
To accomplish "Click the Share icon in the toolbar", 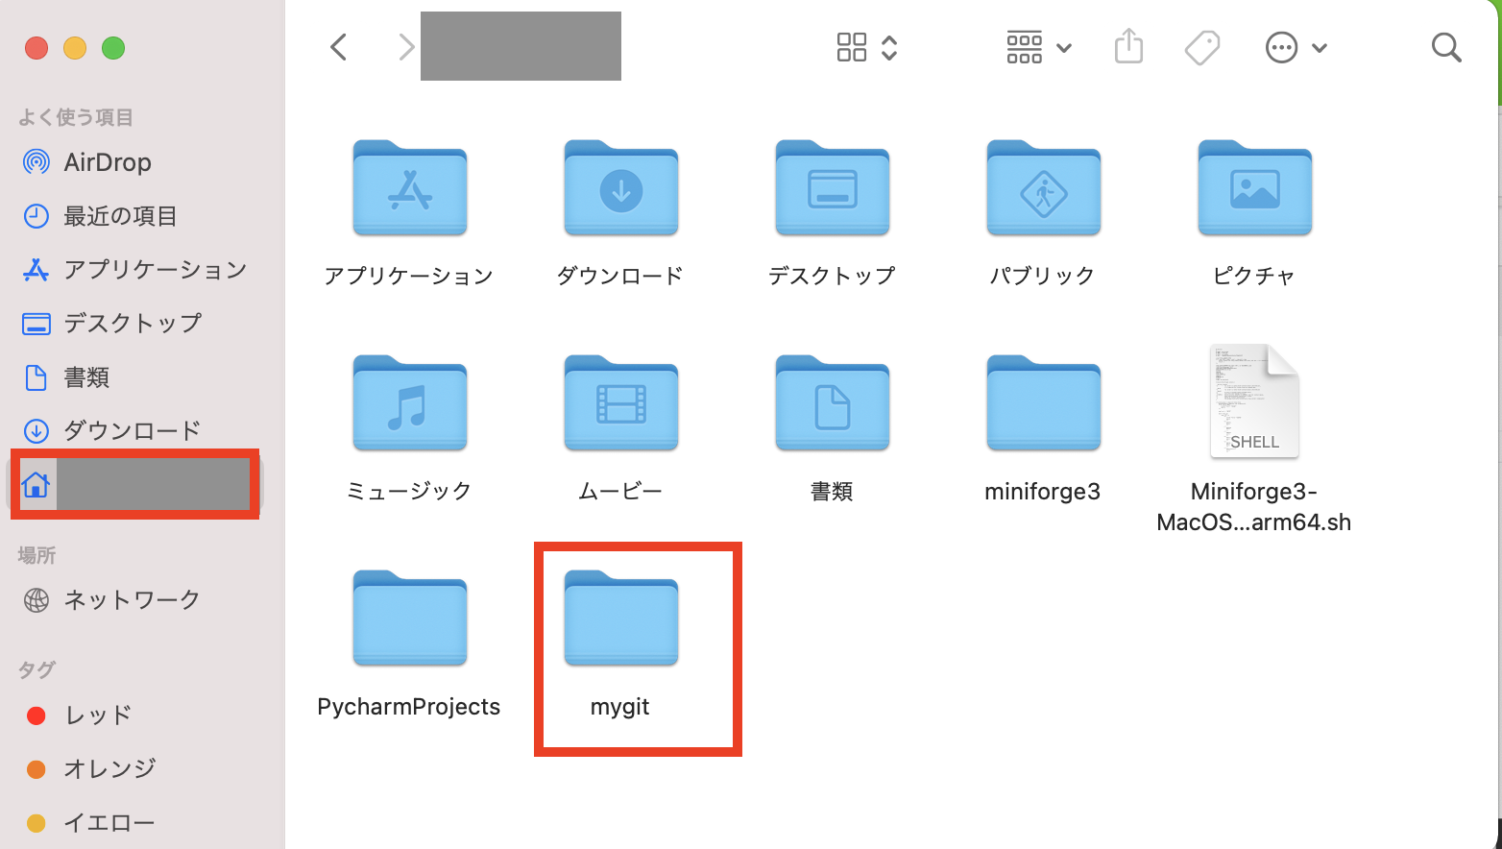I will (x=1128, y=46).
